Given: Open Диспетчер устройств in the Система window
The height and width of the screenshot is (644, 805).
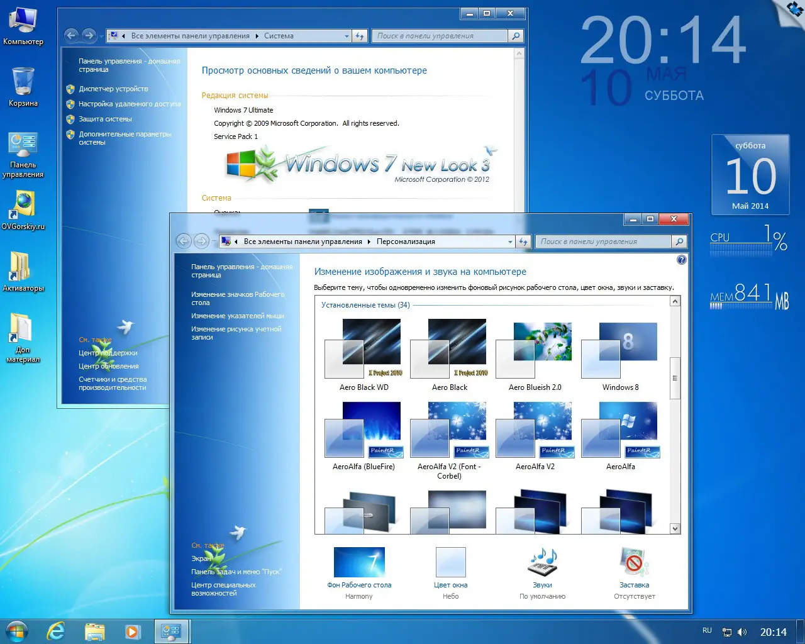Looking at the screenshot, I should (113, 89).
